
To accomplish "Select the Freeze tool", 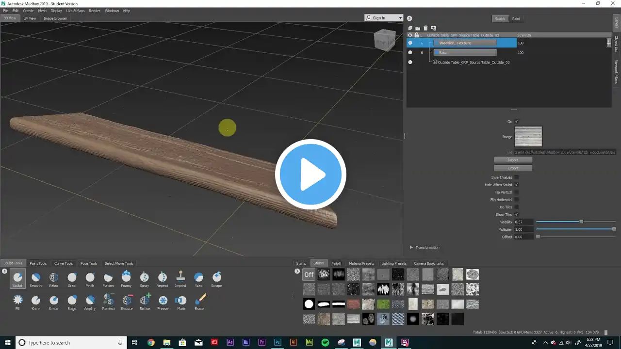I will click(x=163, y=302).
